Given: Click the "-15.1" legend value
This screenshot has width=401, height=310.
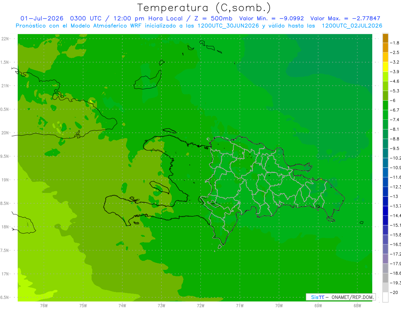Looking at the screenshot, I should pos(396,225).
